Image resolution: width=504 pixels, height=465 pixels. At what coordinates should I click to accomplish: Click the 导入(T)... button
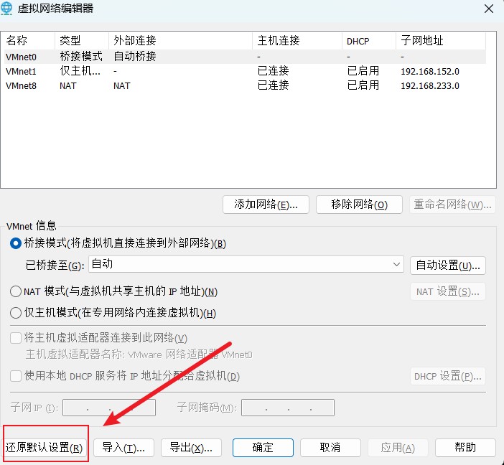(x=123, y=448)
